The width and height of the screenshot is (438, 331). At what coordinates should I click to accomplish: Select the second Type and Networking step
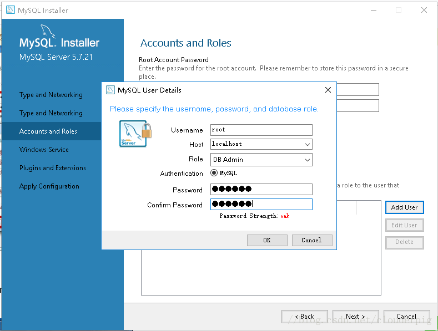click(x=51, y=113)
